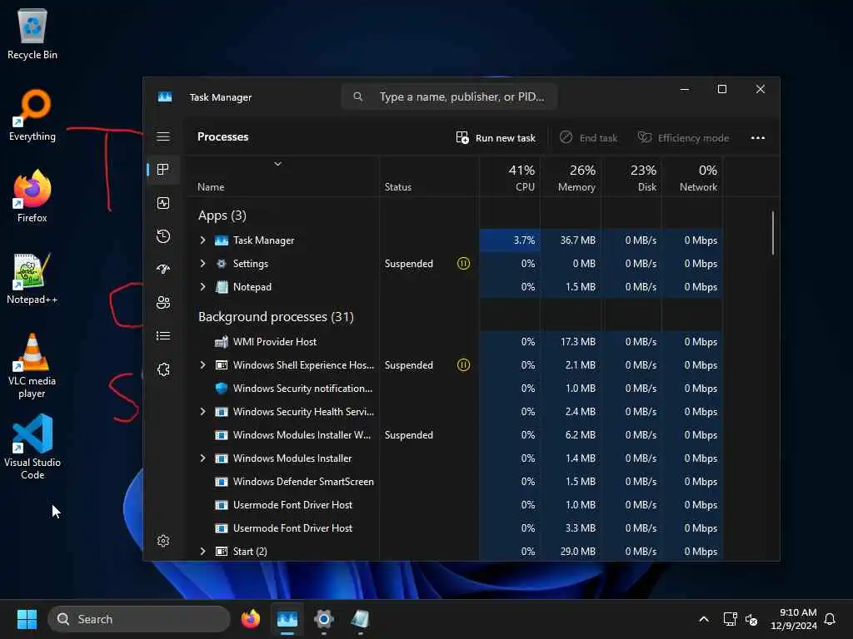Viewport: 853px width, 639px height.
Task: Click Run new task button
Action: coord(496,137)
